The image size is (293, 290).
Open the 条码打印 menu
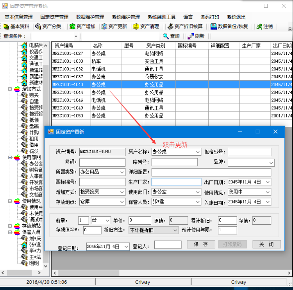click(x=210, y=17)
